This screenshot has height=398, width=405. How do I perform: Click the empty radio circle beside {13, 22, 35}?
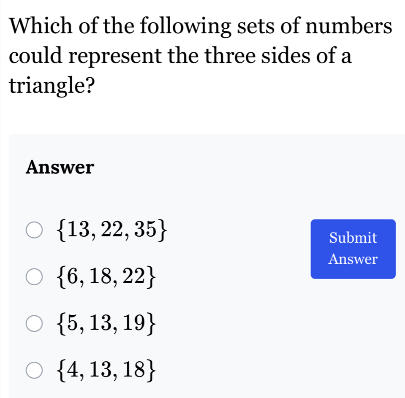tap(34, 230)
